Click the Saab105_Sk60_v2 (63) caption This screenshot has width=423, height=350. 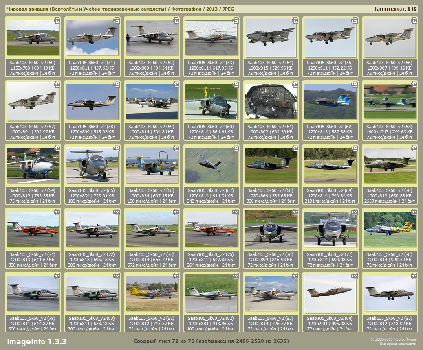[x=390, y=127]
